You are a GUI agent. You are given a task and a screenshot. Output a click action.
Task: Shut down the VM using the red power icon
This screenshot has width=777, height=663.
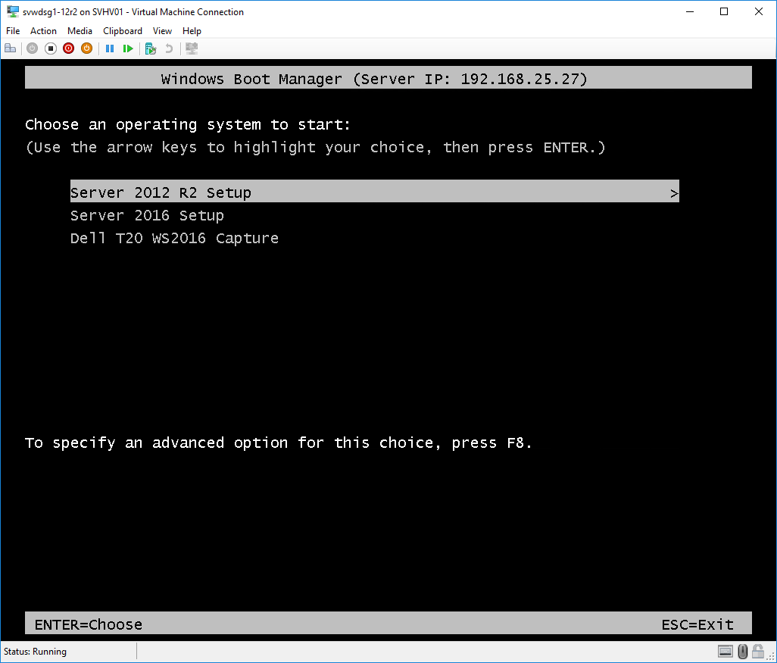[x=68, y=48]
